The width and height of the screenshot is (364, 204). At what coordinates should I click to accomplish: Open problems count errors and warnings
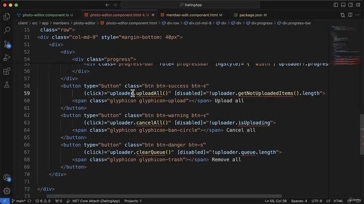tap(43, 201)
